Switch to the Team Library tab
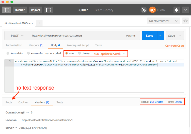This screenshot has width=191, height=134. click(104, 10)
